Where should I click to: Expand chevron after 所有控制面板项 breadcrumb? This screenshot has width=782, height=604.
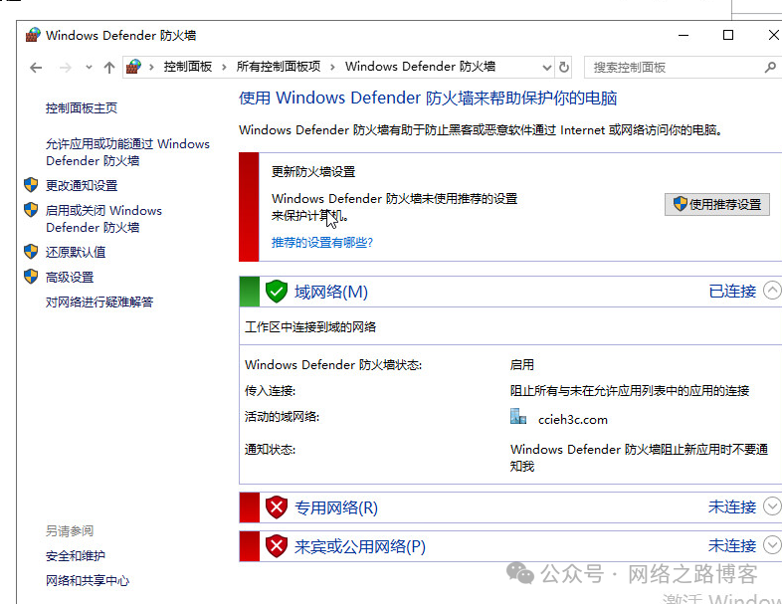[x=332, y=67]
